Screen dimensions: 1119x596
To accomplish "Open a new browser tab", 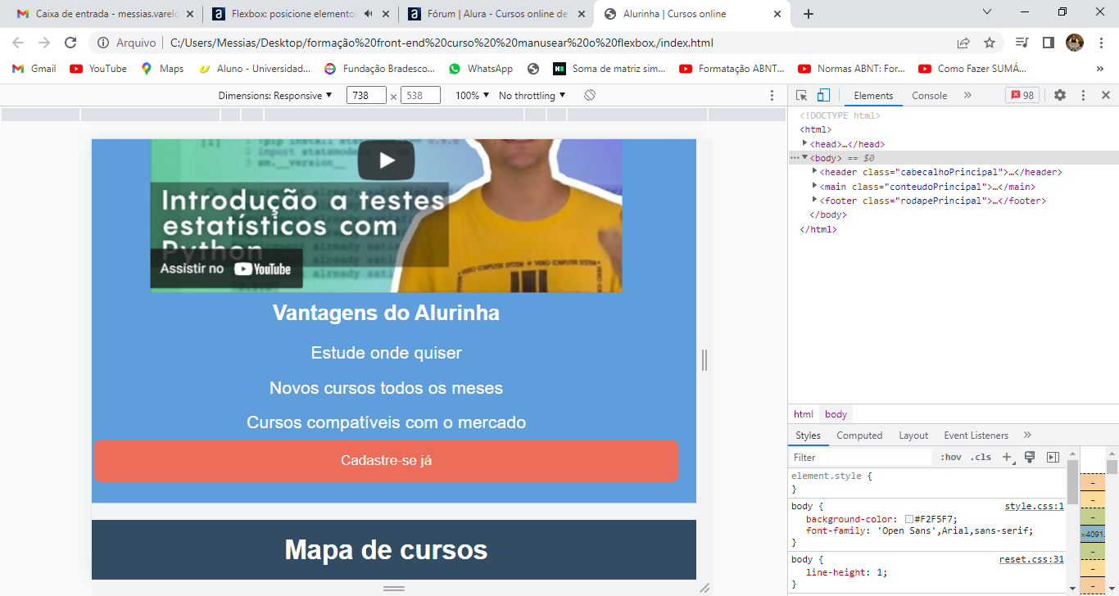I will pos(809,14).
